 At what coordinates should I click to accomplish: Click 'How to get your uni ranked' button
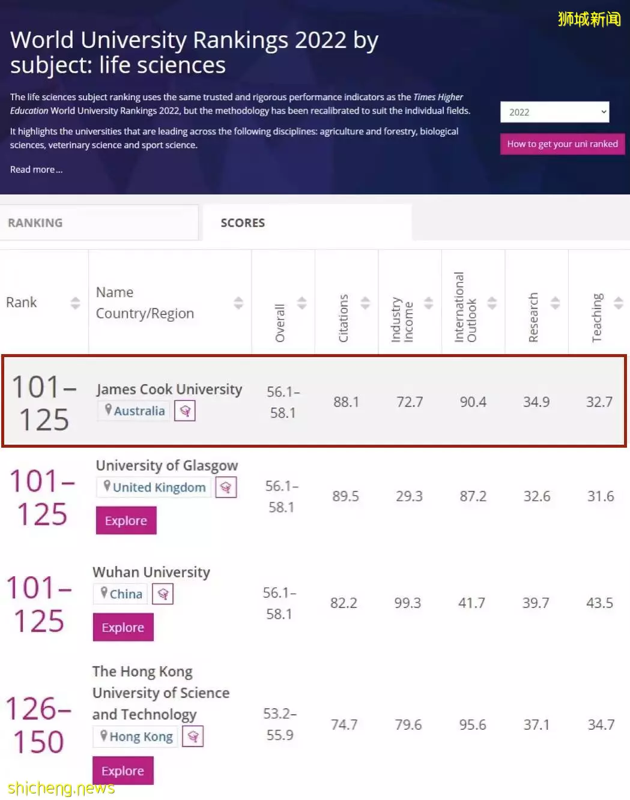tap(562, 144)
